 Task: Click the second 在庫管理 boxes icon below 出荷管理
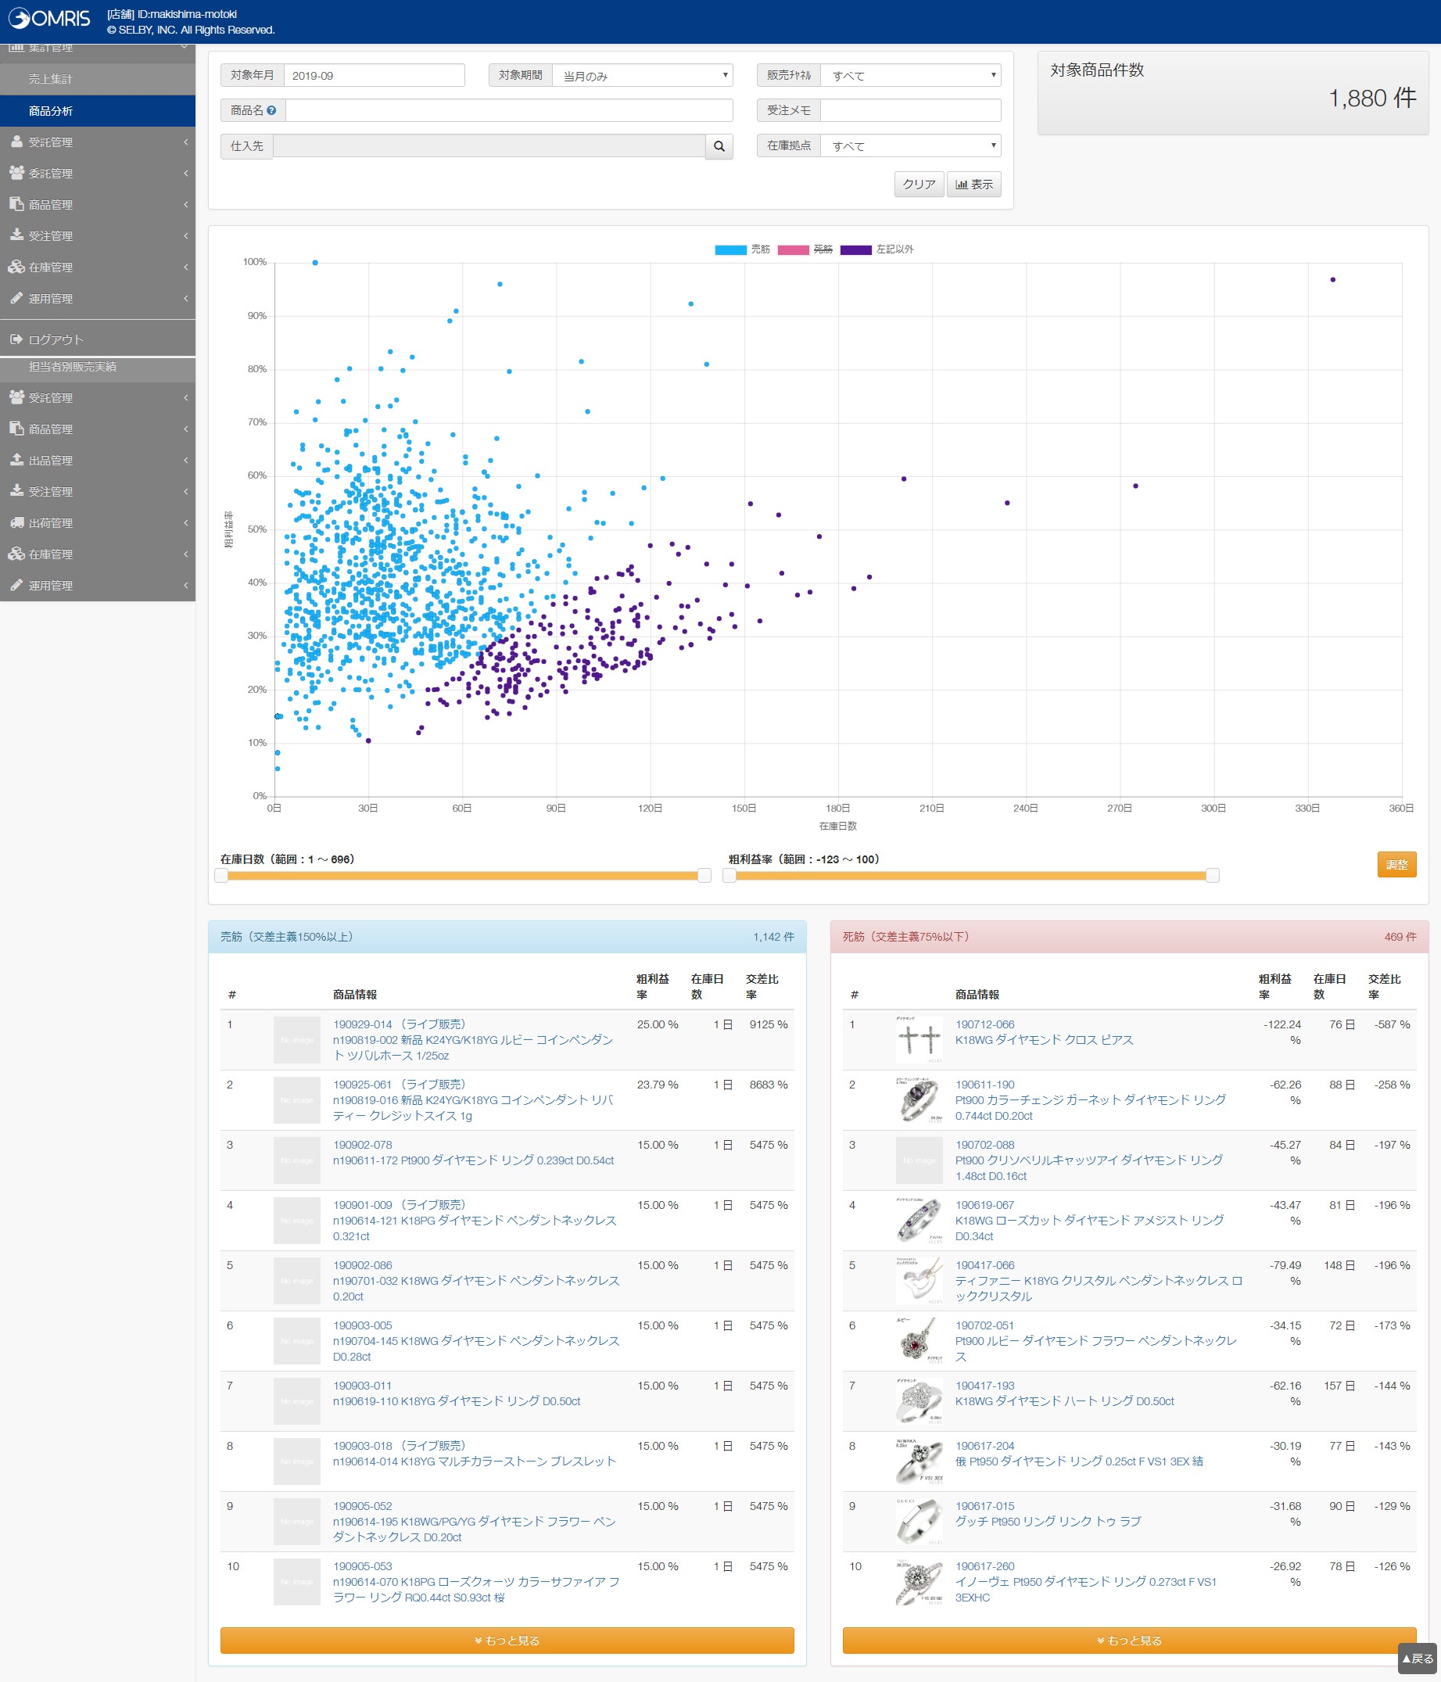[16, 554]
